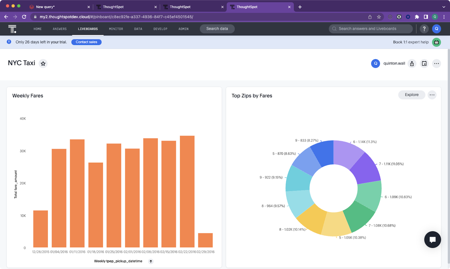Open the user profile avatar menu
The height and width of the screenshot is (269, 450).
(436, 29)
